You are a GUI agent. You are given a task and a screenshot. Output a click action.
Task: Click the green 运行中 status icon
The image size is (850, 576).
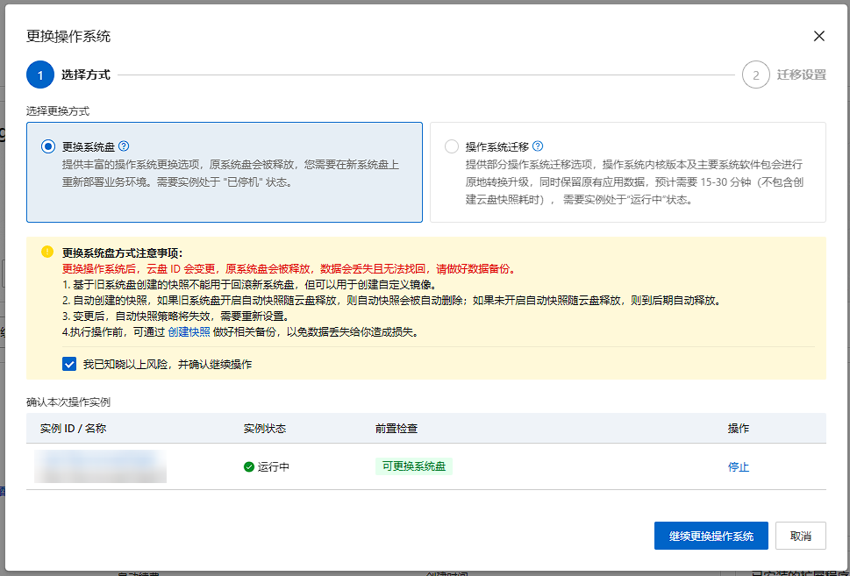[x=249, y=467]
